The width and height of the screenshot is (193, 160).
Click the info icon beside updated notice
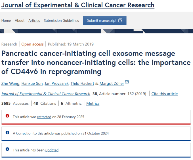[x=7, y=149]
